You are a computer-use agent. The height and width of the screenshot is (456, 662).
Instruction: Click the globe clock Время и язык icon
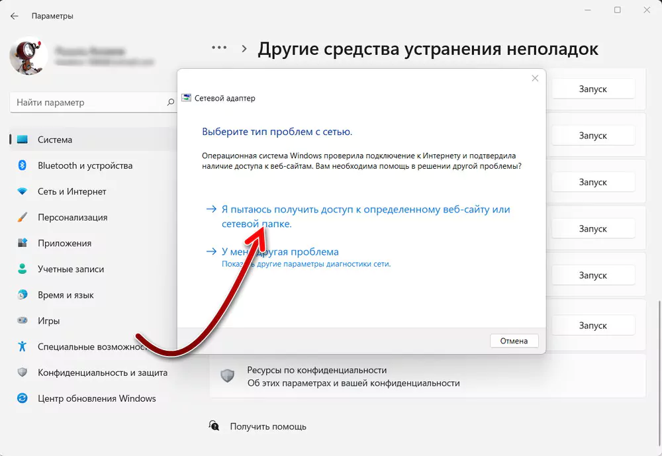click(x=23, y=295)
